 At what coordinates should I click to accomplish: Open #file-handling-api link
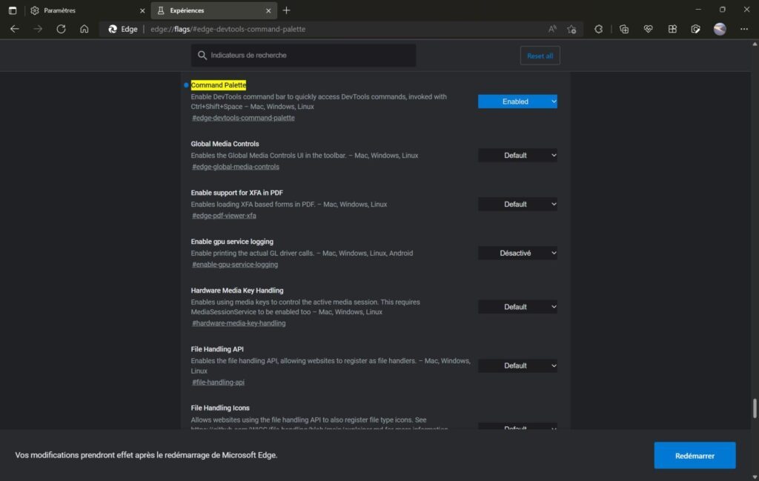click(219, 382)
